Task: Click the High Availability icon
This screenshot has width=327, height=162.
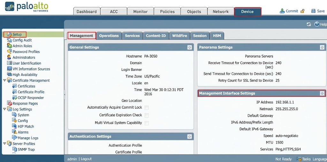Action: click(9, 75)
